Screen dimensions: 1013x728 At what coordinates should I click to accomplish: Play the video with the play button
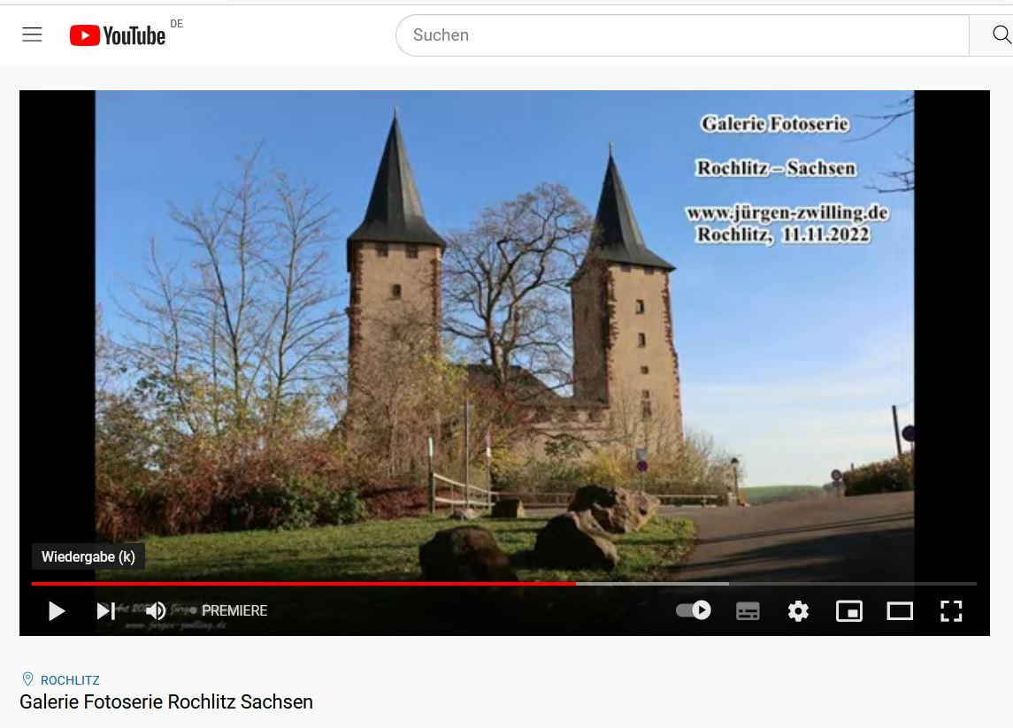[57, 610]
